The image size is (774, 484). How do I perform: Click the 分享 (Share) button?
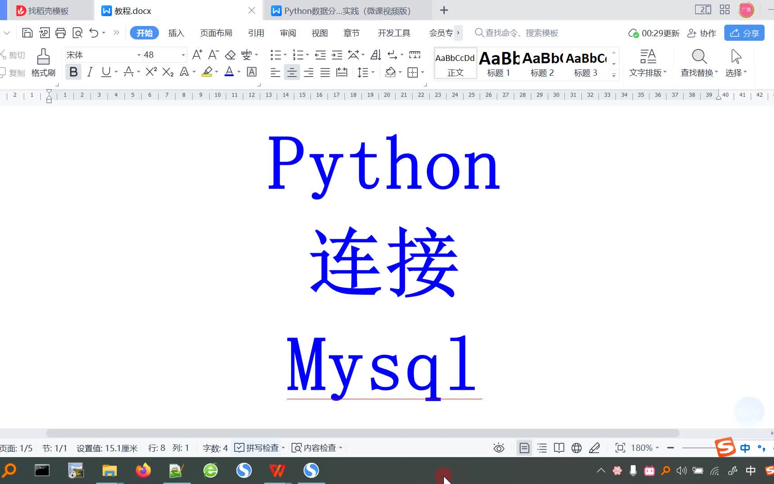tap(744, 33)
